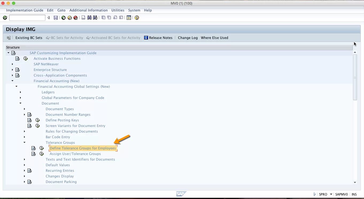Expand the Bar Code Entry node
This screenshot has height=199, width=364.
tap(24, 137)
